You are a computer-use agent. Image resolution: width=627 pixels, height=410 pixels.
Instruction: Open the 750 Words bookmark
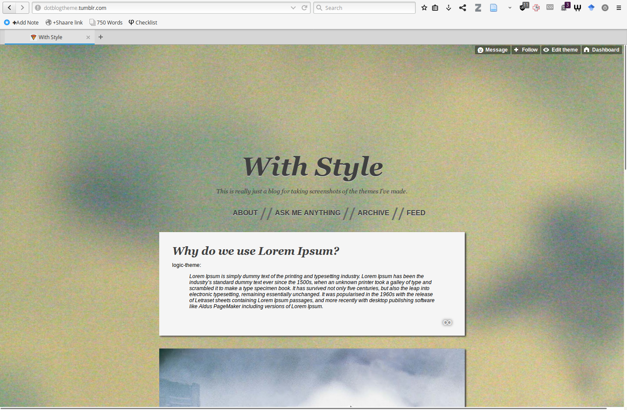106,22
